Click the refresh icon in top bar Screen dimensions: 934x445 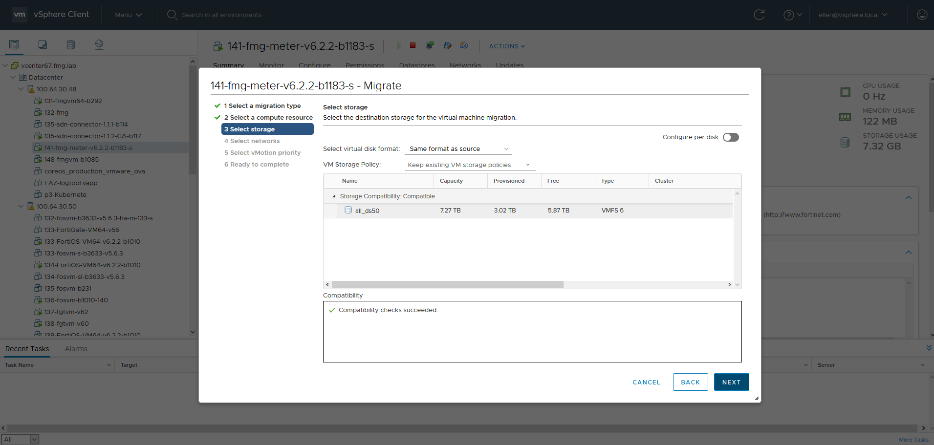[759, 15]
